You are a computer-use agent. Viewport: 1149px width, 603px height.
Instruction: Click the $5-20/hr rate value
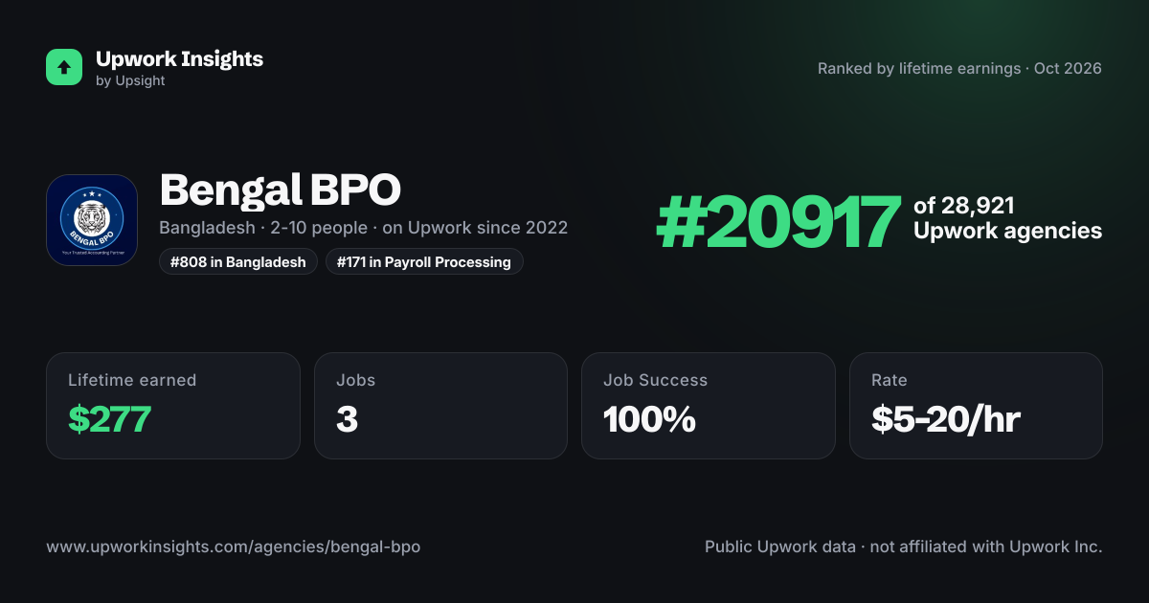[946, 419]
